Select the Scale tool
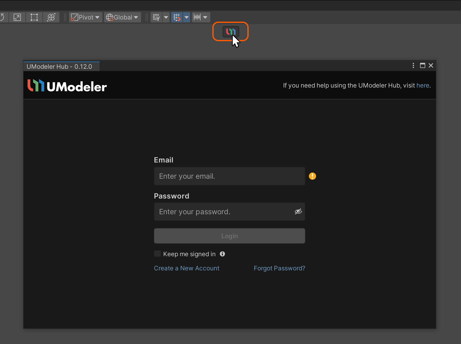The height and width of the screenshot is (344, 461). pyautogui.click(x=17, y=17)
